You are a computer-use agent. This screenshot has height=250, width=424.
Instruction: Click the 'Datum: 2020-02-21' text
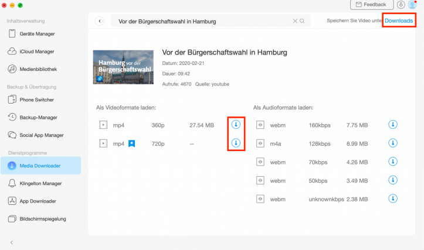[183, 63]
